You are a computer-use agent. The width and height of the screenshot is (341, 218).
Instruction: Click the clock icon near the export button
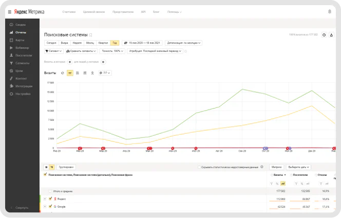(x=324, y=35)
